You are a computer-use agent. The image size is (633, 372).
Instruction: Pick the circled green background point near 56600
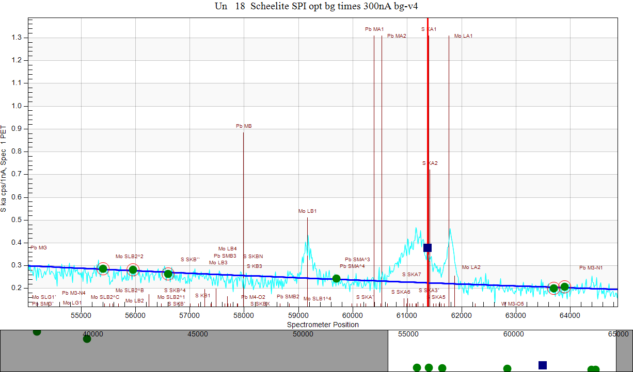pos(168,274)
